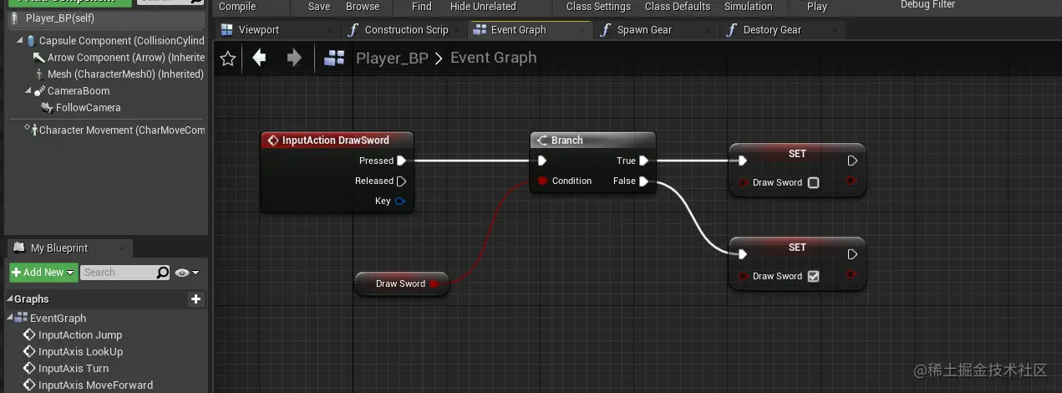Click Hide Unrelated in the toolbar
Image resolution: width=1062 pixels, height=393 pixels.
pyautogui.click(x=483, y=7)
